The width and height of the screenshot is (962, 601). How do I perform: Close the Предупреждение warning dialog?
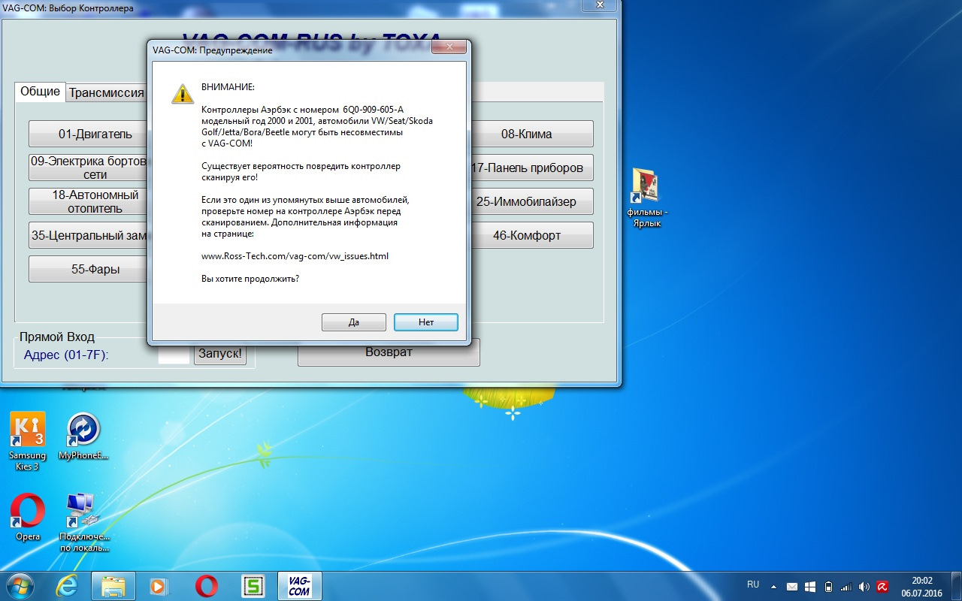coord(450,48)
